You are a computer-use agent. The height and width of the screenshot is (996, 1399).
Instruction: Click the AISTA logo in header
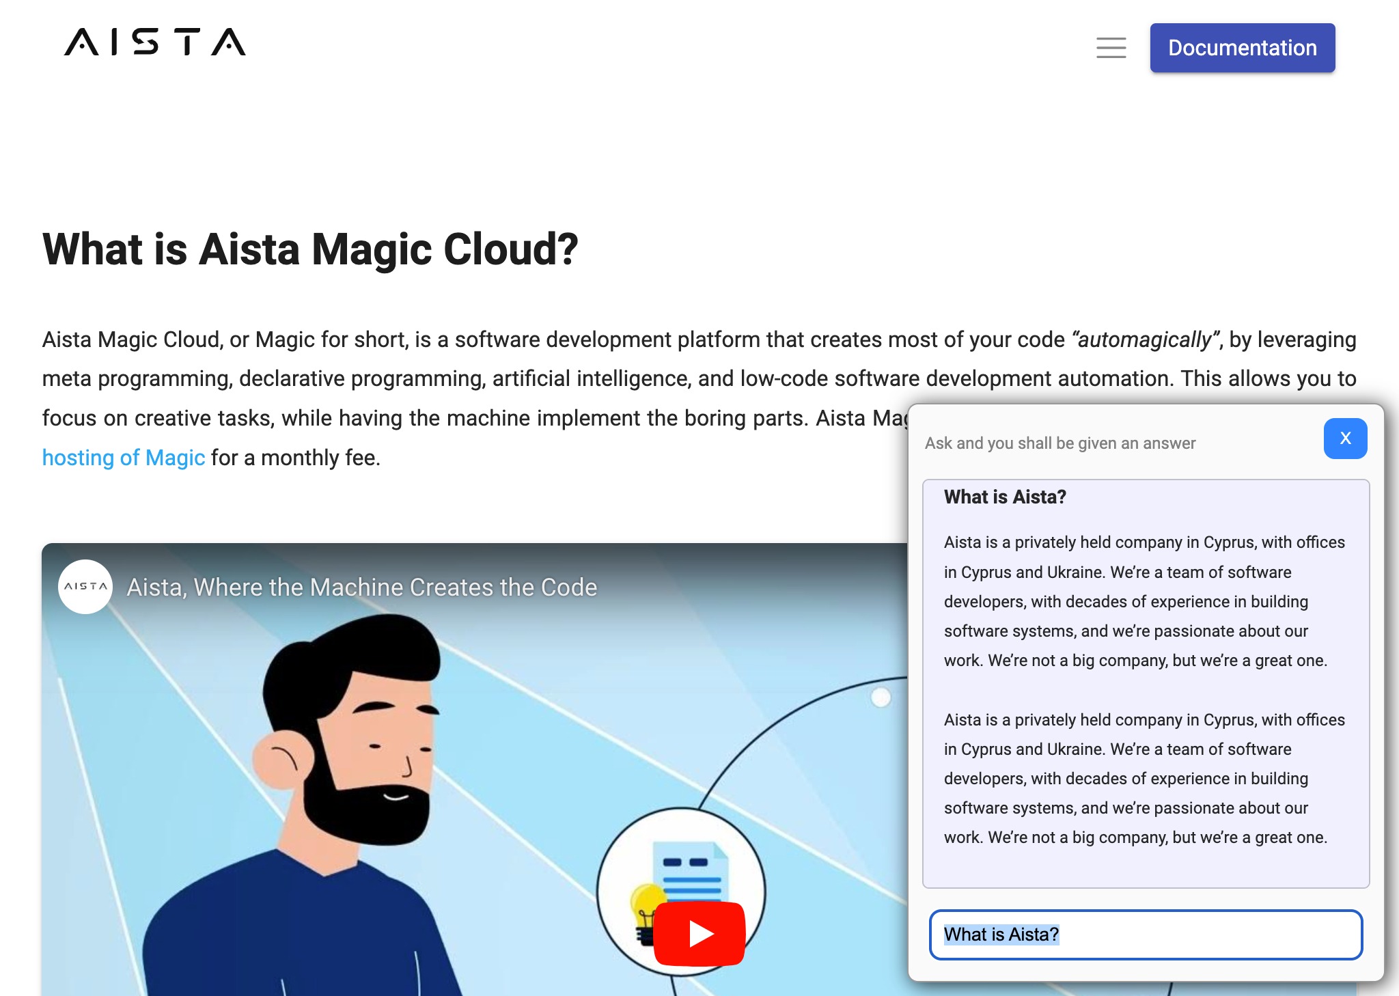tap(155, 42)
